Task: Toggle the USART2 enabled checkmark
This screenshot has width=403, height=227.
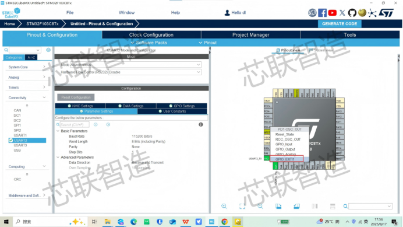Action: (x=11, y=140)
